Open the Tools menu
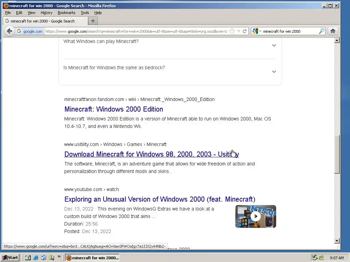This screenshot has height=262, width=350. tap(85, 13)
